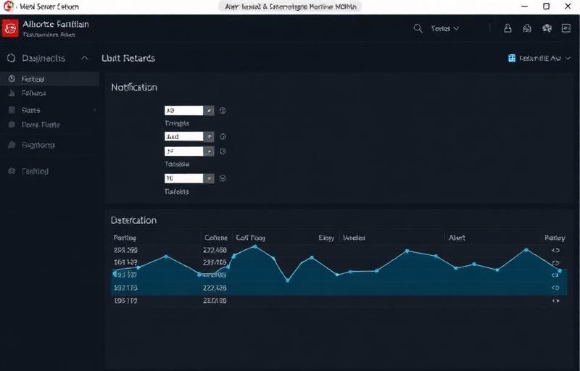Click the home icon in the top-right toolbar
The height and width of the screenshot is (371, 580).
[x=527, y=28]
